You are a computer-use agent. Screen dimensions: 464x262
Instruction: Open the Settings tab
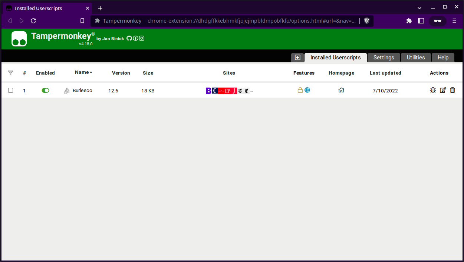coord(384,58)
